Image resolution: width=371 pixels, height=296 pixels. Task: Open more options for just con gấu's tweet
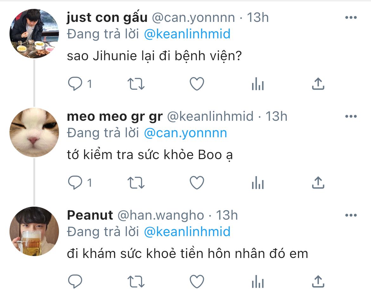point(351,18)
